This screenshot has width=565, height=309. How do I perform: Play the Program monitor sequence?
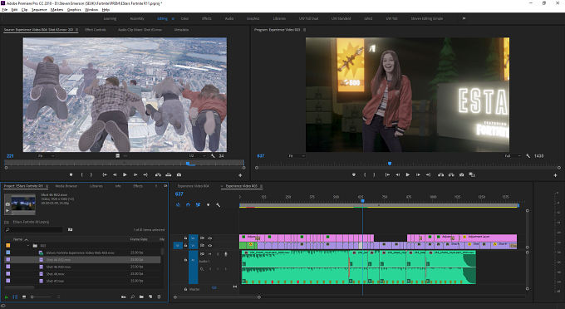pyautogui.click(x=407, y=174)
